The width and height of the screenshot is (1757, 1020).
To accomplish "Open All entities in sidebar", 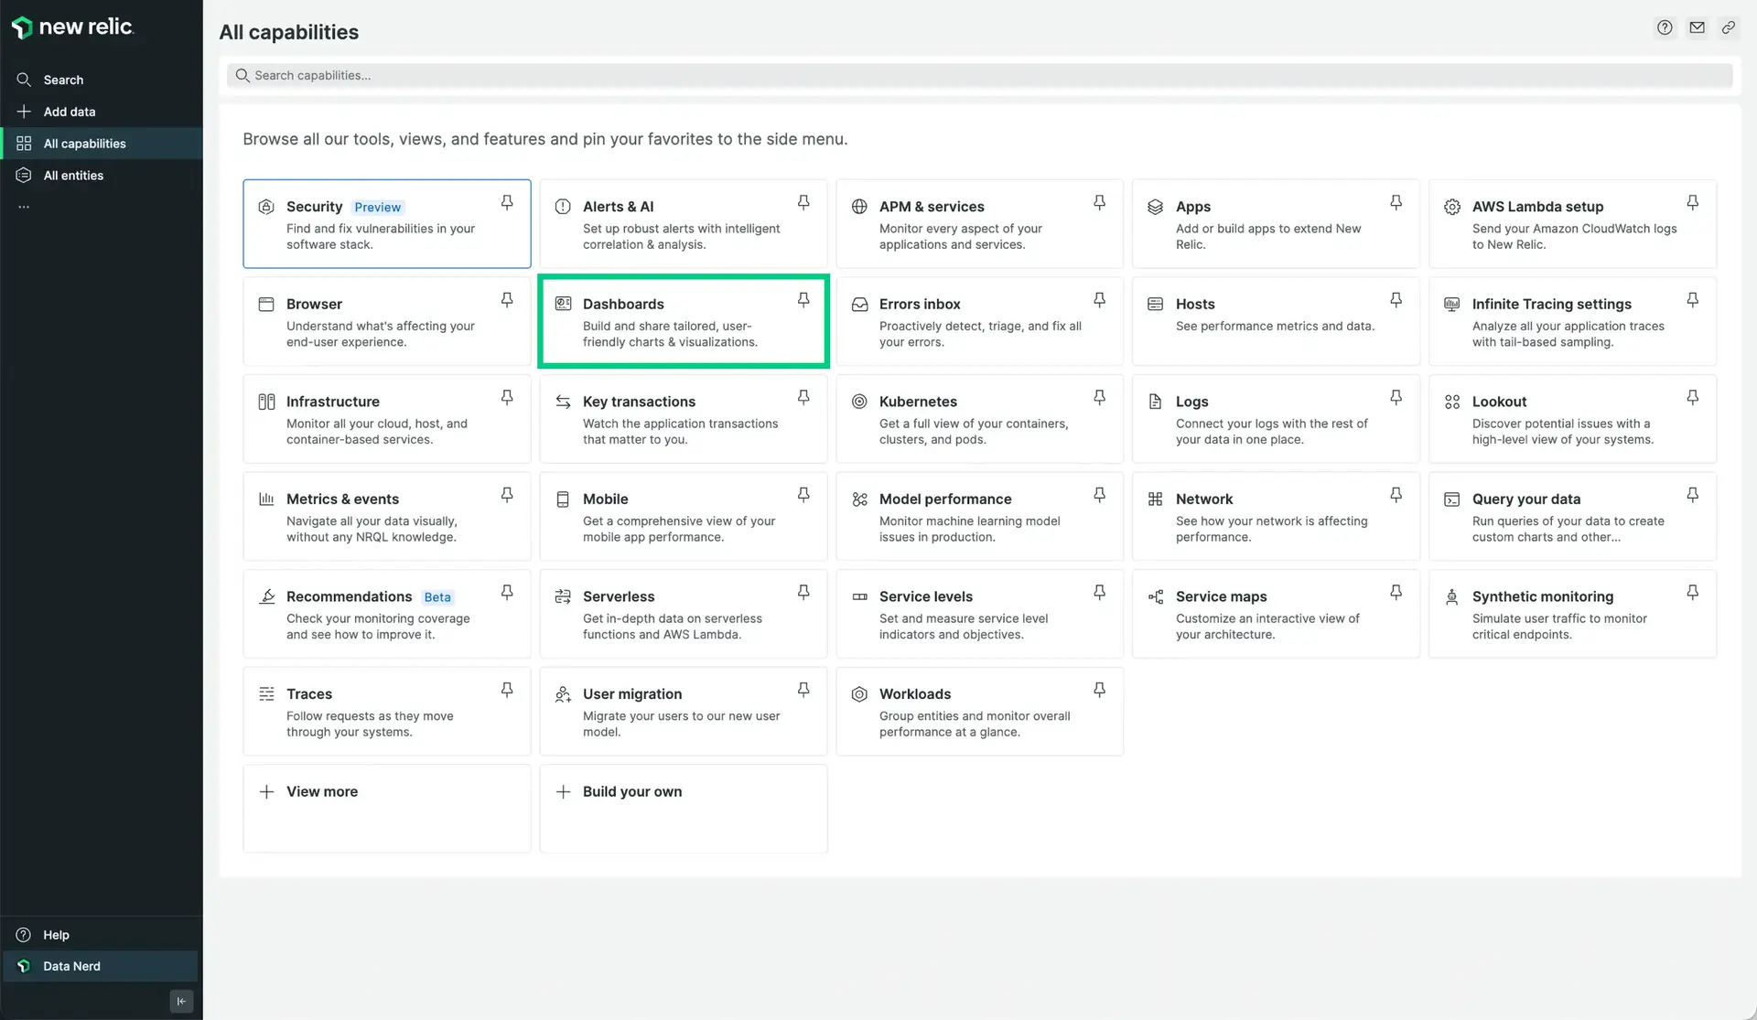I will (x=73, y=176).
